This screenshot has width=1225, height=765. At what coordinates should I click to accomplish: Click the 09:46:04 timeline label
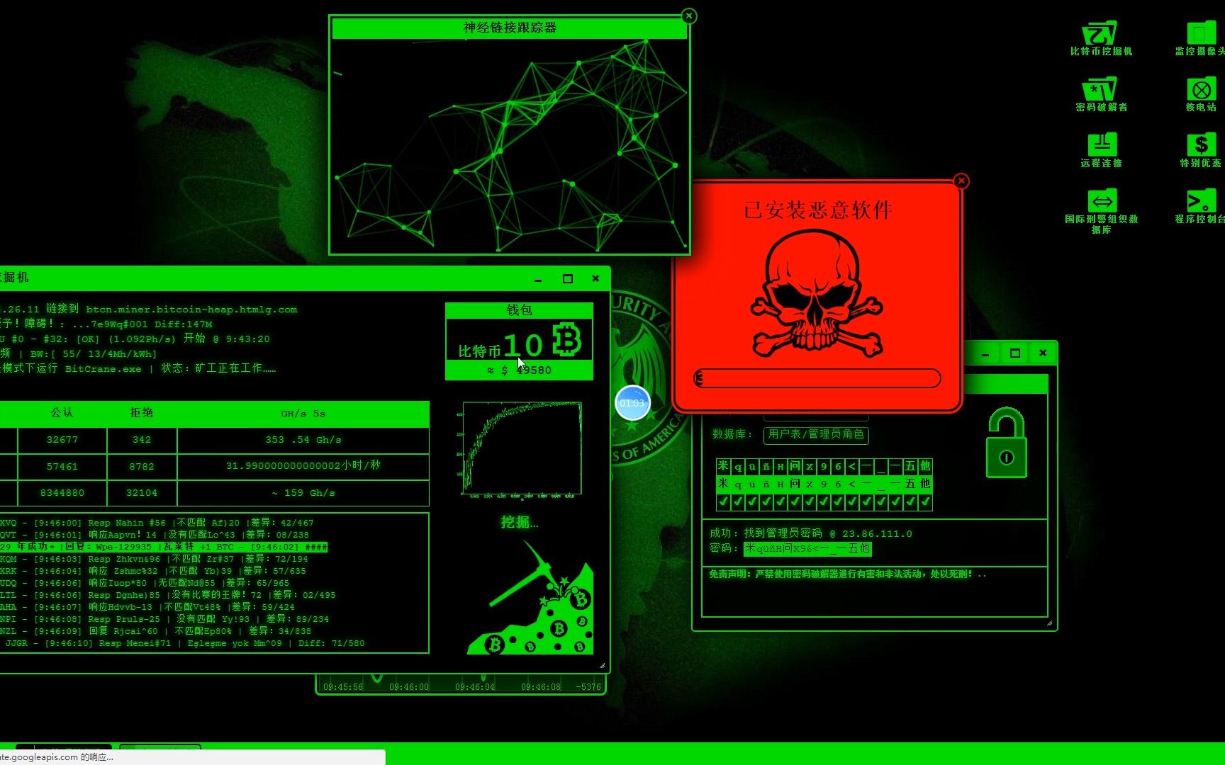click(x=475, y=687)
